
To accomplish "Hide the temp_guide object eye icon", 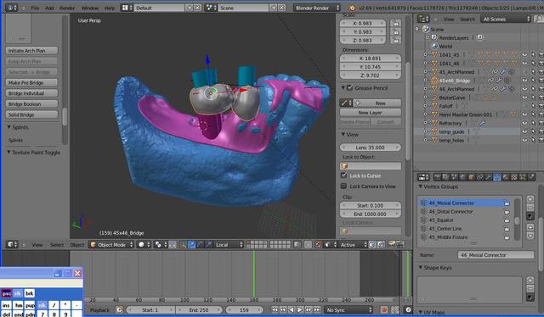I will tap(524, 131).
